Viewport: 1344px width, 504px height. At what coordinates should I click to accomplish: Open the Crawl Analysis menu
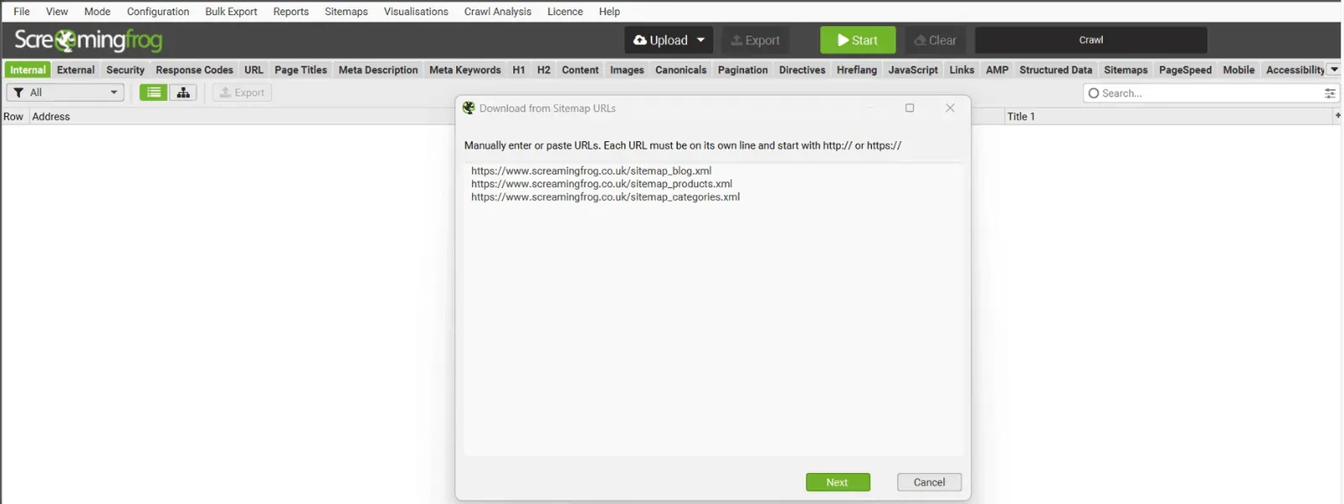(497, 12)
